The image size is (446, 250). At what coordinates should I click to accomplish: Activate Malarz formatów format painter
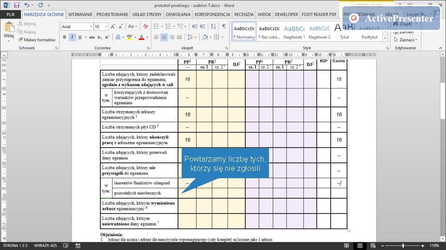37,40
